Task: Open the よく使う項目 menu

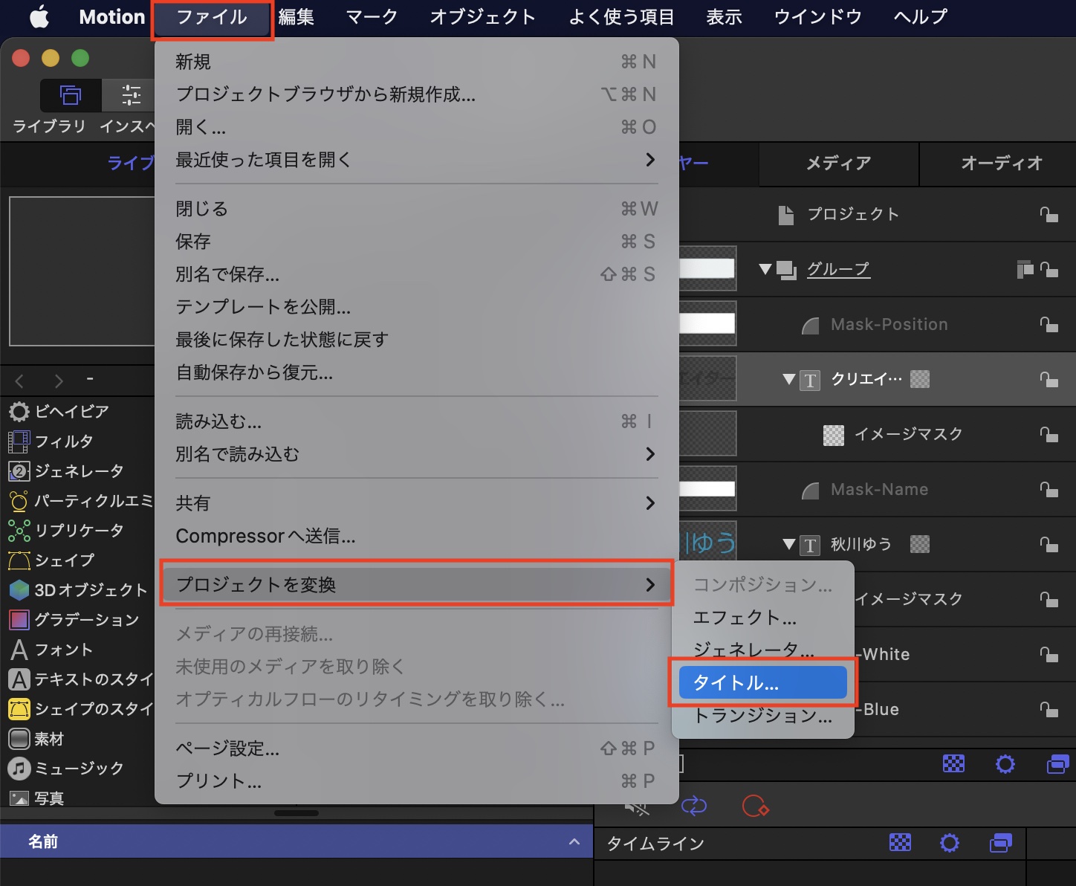Action: (621, 16)
